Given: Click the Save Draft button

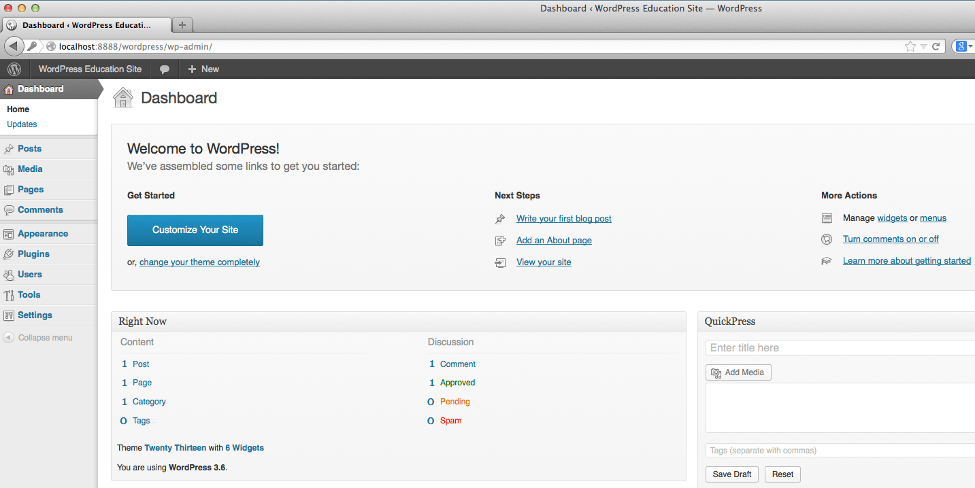Looking at the screenshot, I should [x=732, y=474].
